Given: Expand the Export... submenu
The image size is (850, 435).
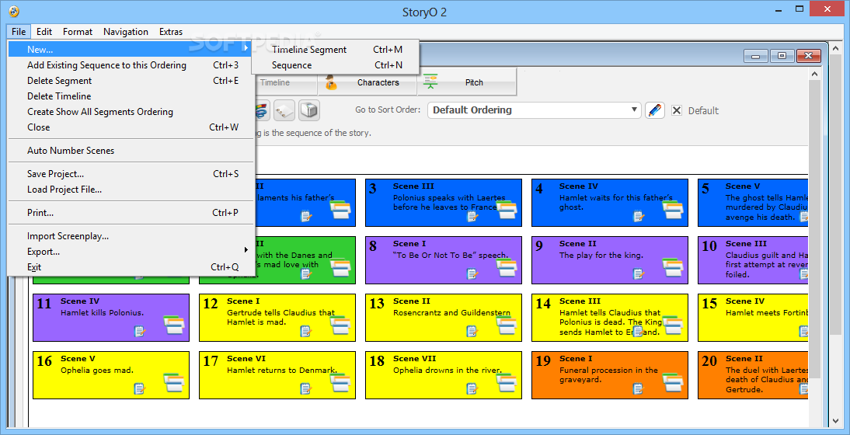Looking at the screenshot, I should point(131,252).
